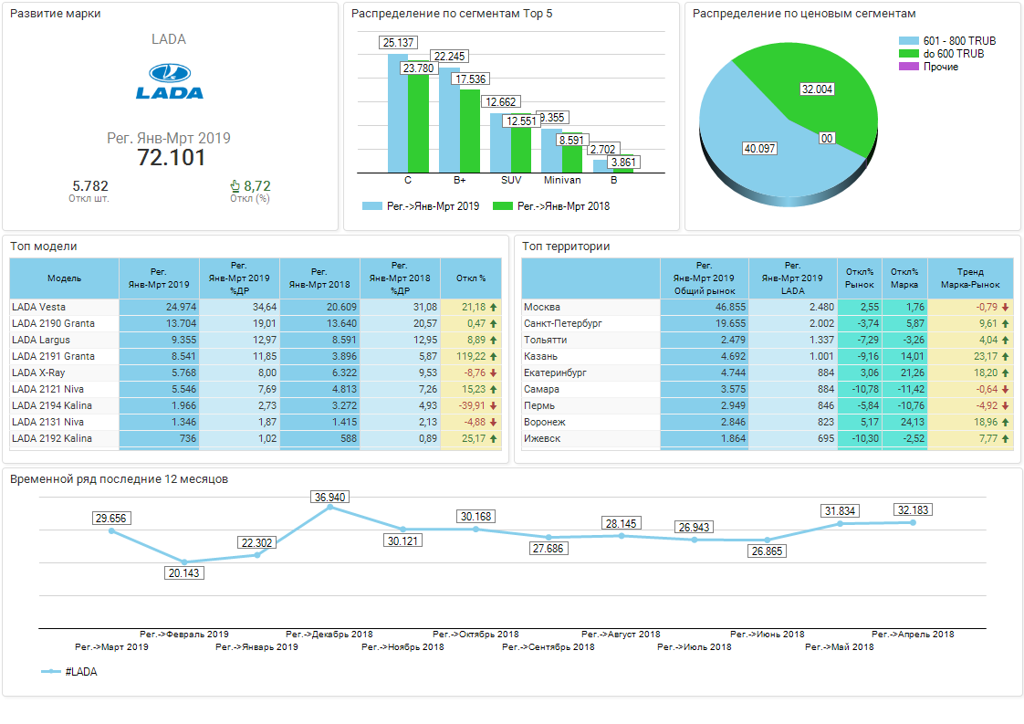Click the purple Прочие legend swatch
Image resolution: width=1024 pixels, height=724 pixels.
(909, 67)
